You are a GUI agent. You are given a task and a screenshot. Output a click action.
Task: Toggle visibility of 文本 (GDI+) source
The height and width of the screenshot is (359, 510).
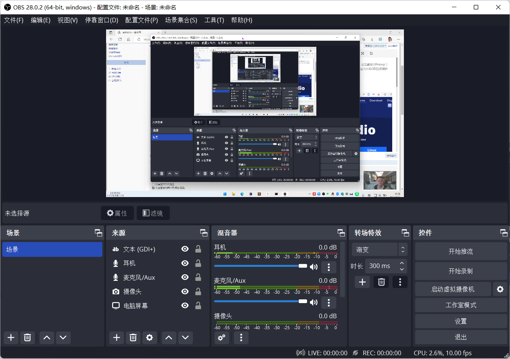click(x=185, y=249)
